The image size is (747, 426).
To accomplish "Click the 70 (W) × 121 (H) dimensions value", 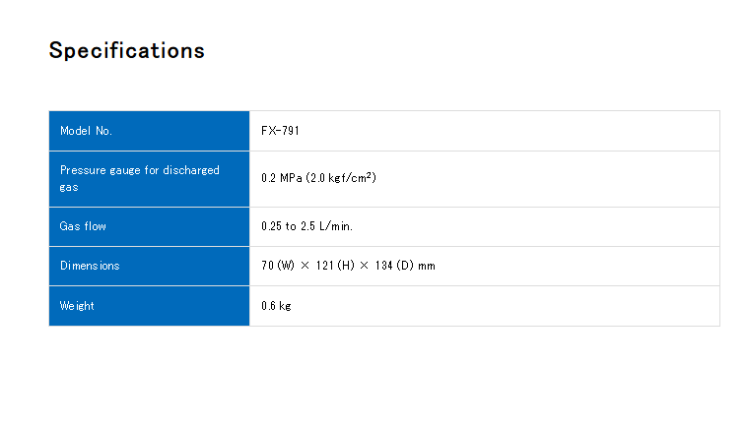I will (307, 266).
